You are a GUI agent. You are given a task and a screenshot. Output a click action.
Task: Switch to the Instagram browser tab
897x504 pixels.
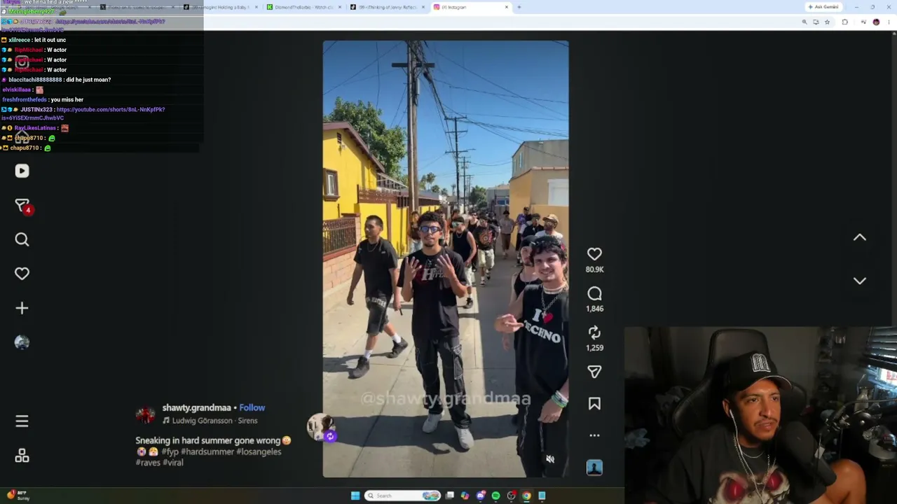click(471, 7)
